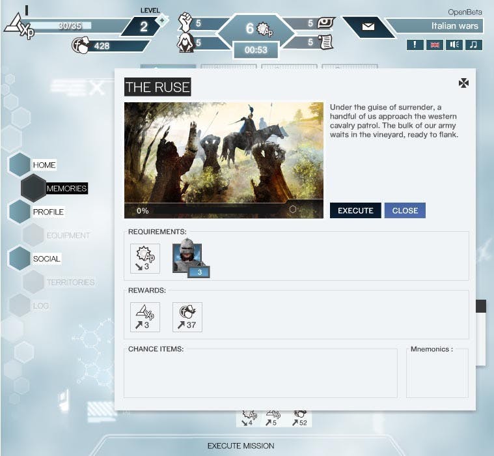Click the Execute Mission button at bottom

241,446
